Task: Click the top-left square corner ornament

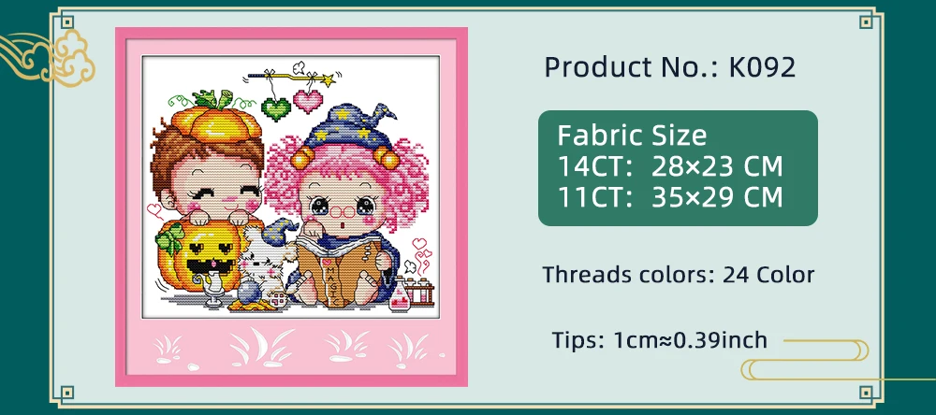Action: (67, 22)
